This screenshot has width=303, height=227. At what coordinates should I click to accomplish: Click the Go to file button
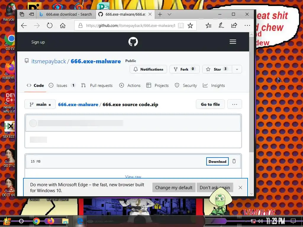tap(210, 104)
